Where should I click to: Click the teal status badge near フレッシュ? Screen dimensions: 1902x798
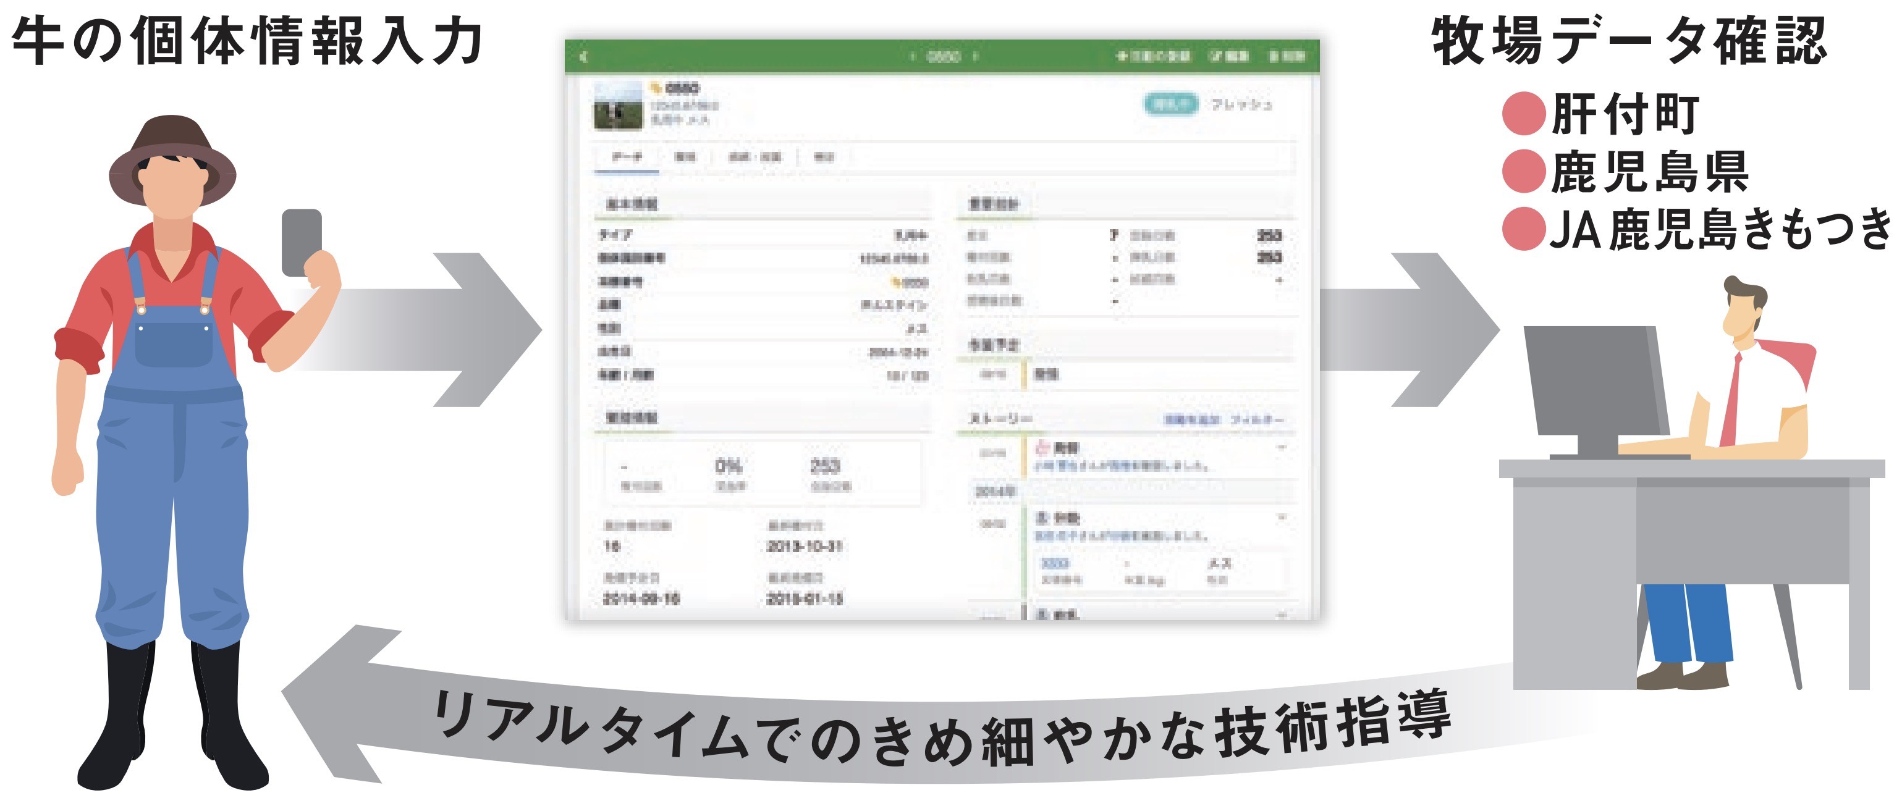pos(1170,104)
